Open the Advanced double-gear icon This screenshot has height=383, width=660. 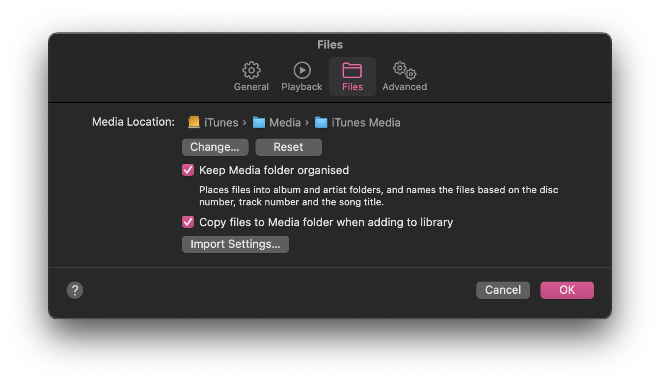tap(404, 70)
